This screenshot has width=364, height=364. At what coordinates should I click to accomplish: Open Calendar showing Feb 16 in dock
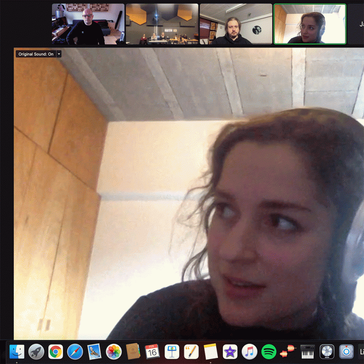(152, 352)
